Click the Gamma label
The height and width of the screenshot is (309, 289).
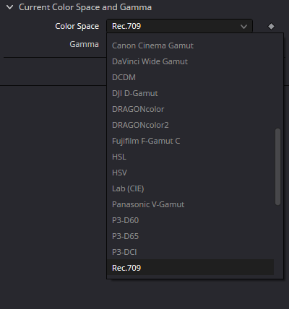click(x=84, y=44)
